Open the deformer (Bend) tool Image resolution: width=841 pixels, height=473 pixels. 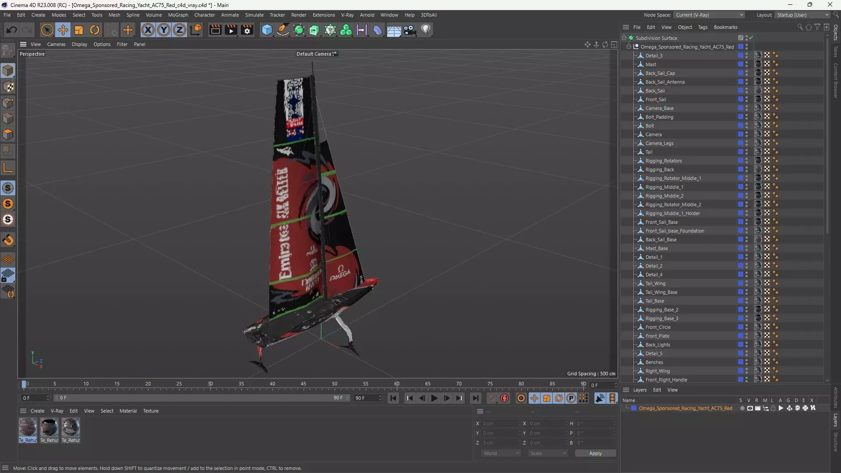pyautogui.click(x=378, y=30)
